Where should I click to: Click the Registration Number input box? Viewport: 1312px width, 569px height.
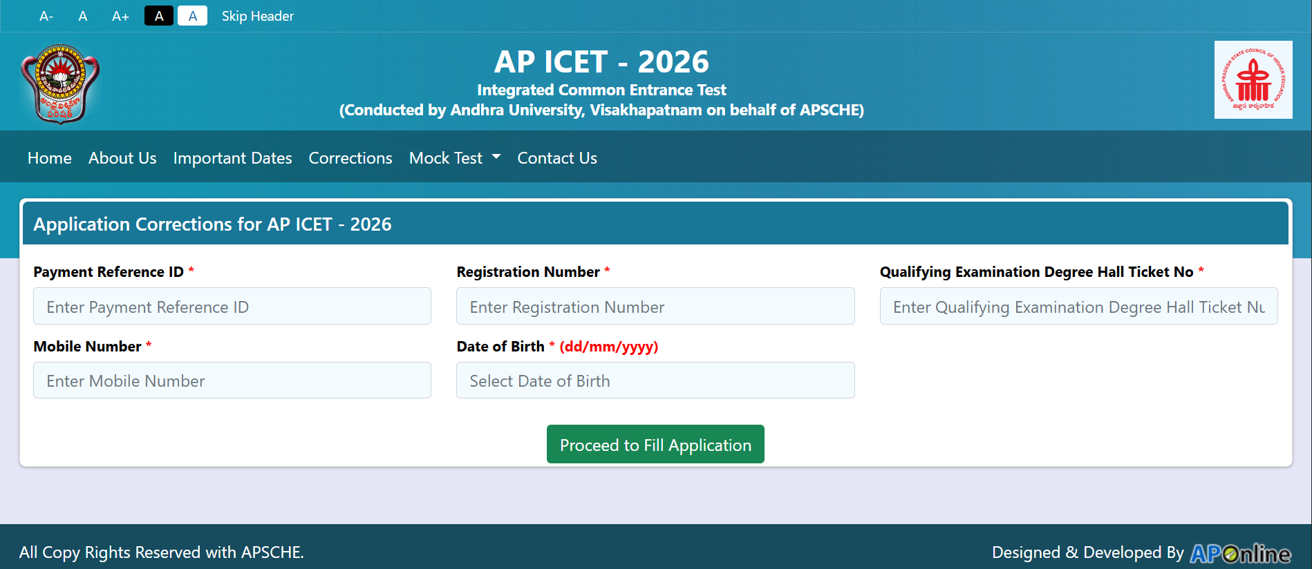click(x=655, y=307)
